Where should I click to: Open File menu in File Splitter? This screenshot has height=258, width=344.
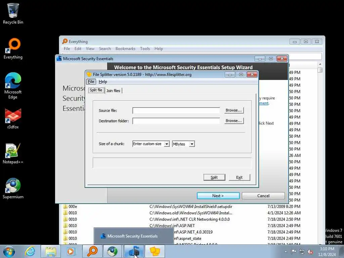coord(91,82)
